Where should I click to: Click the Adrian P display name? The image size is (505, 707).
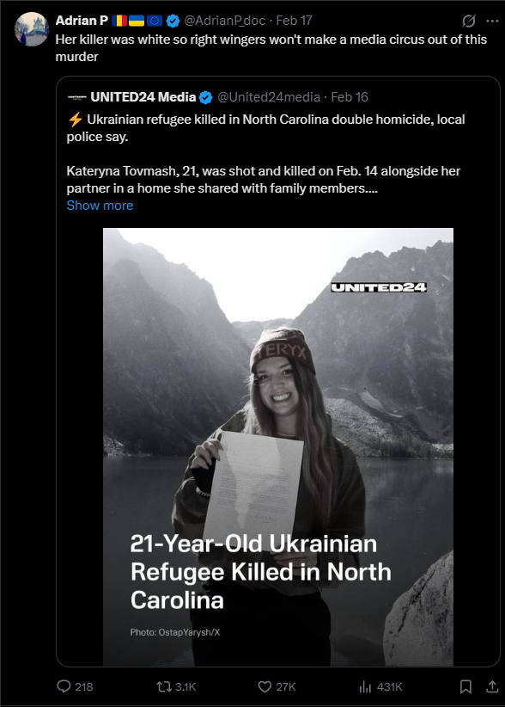pyautogui.click(x=82, y=21)
